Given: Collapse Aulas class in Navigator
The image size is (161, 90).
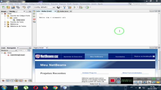Looking at the screenshot, I should pos(2,53).
